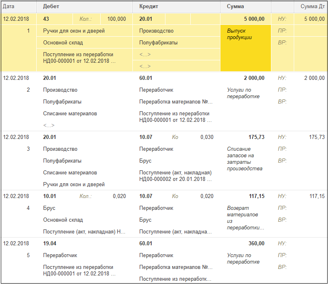
Task: Select Основной склад in entry 4
Action: (x=63, y=220)
